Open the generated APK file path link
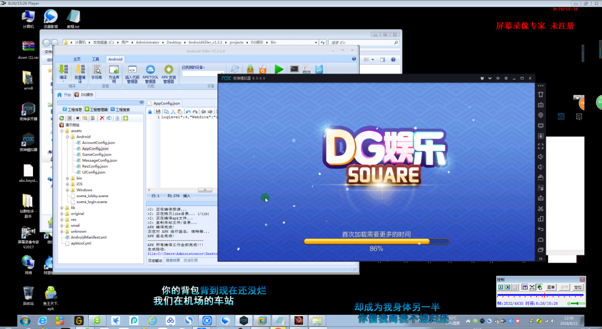602x329 pixels. pyautogui.click(x=182, y=254)
